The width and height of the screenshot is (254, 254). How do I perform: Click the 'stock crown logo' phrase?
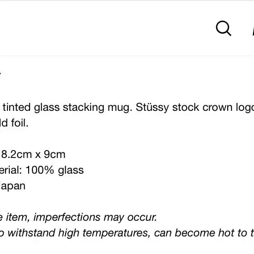tap(213, 108)
